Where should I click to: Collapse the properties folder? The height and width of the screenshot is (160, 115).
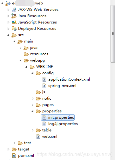point(32,111)
